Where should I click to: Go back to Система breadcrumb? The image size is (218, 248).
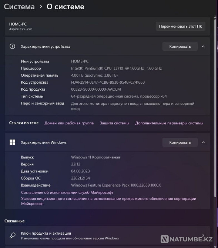tap(19, 7)
